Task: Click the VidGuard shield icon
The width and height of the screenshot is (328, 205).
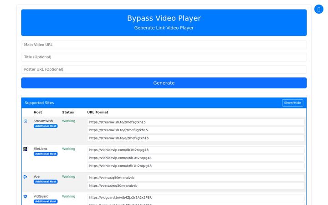Action: click(x=26, y=197)
